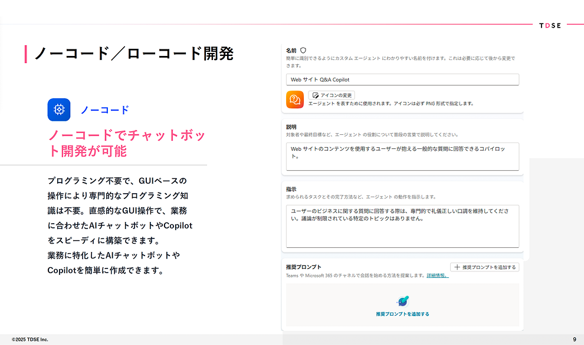Screen dimensions: 584x345
Task: Select the ノーコード／ローコード開発 slide title
Action: pos(133,54)
